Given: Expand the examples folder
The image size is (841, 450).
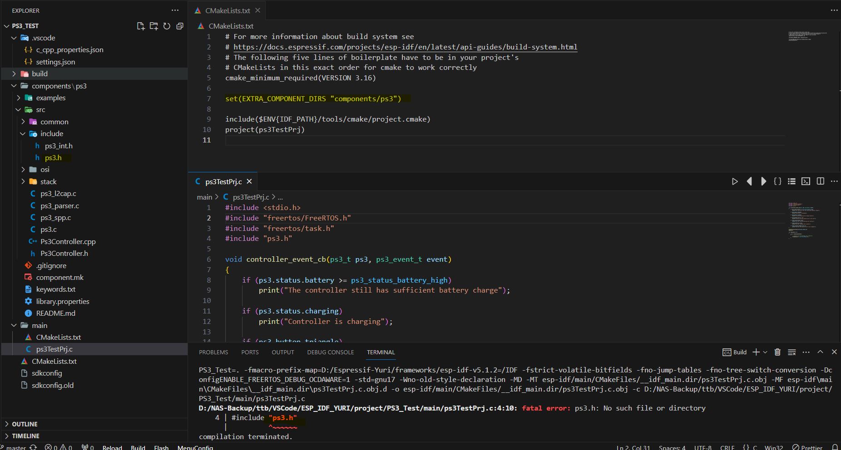Looking at the screenshot, I should click(19, 98).
